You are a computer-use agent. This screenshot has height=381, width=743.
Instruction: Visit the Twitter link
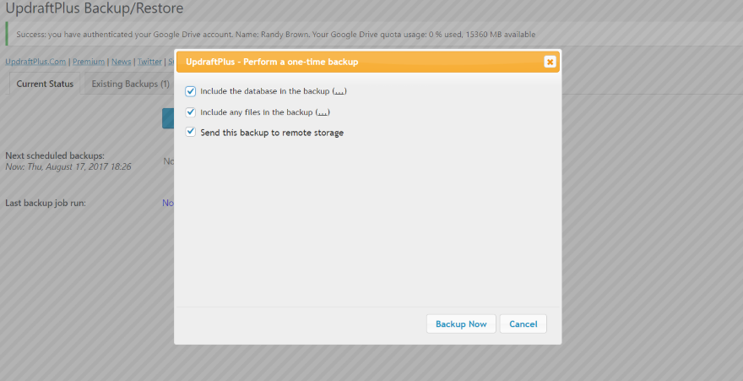[149, 62]
